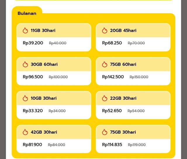
Task: Select the 20GB 45hari package title
Action: (123, 31)
